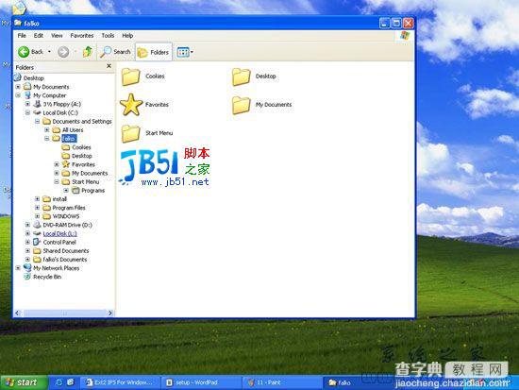
Task: Open the Views dropdown in toolbar
Action: pyautogui.click(x=185, y=52)
